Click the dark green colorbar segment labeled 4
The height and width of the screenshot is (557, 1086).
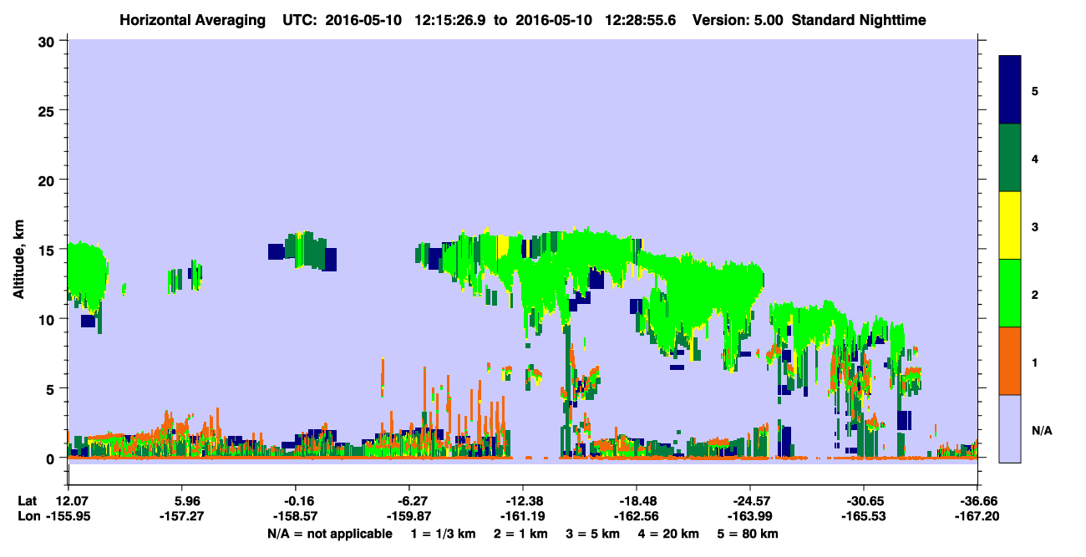tap(1010, 158)
